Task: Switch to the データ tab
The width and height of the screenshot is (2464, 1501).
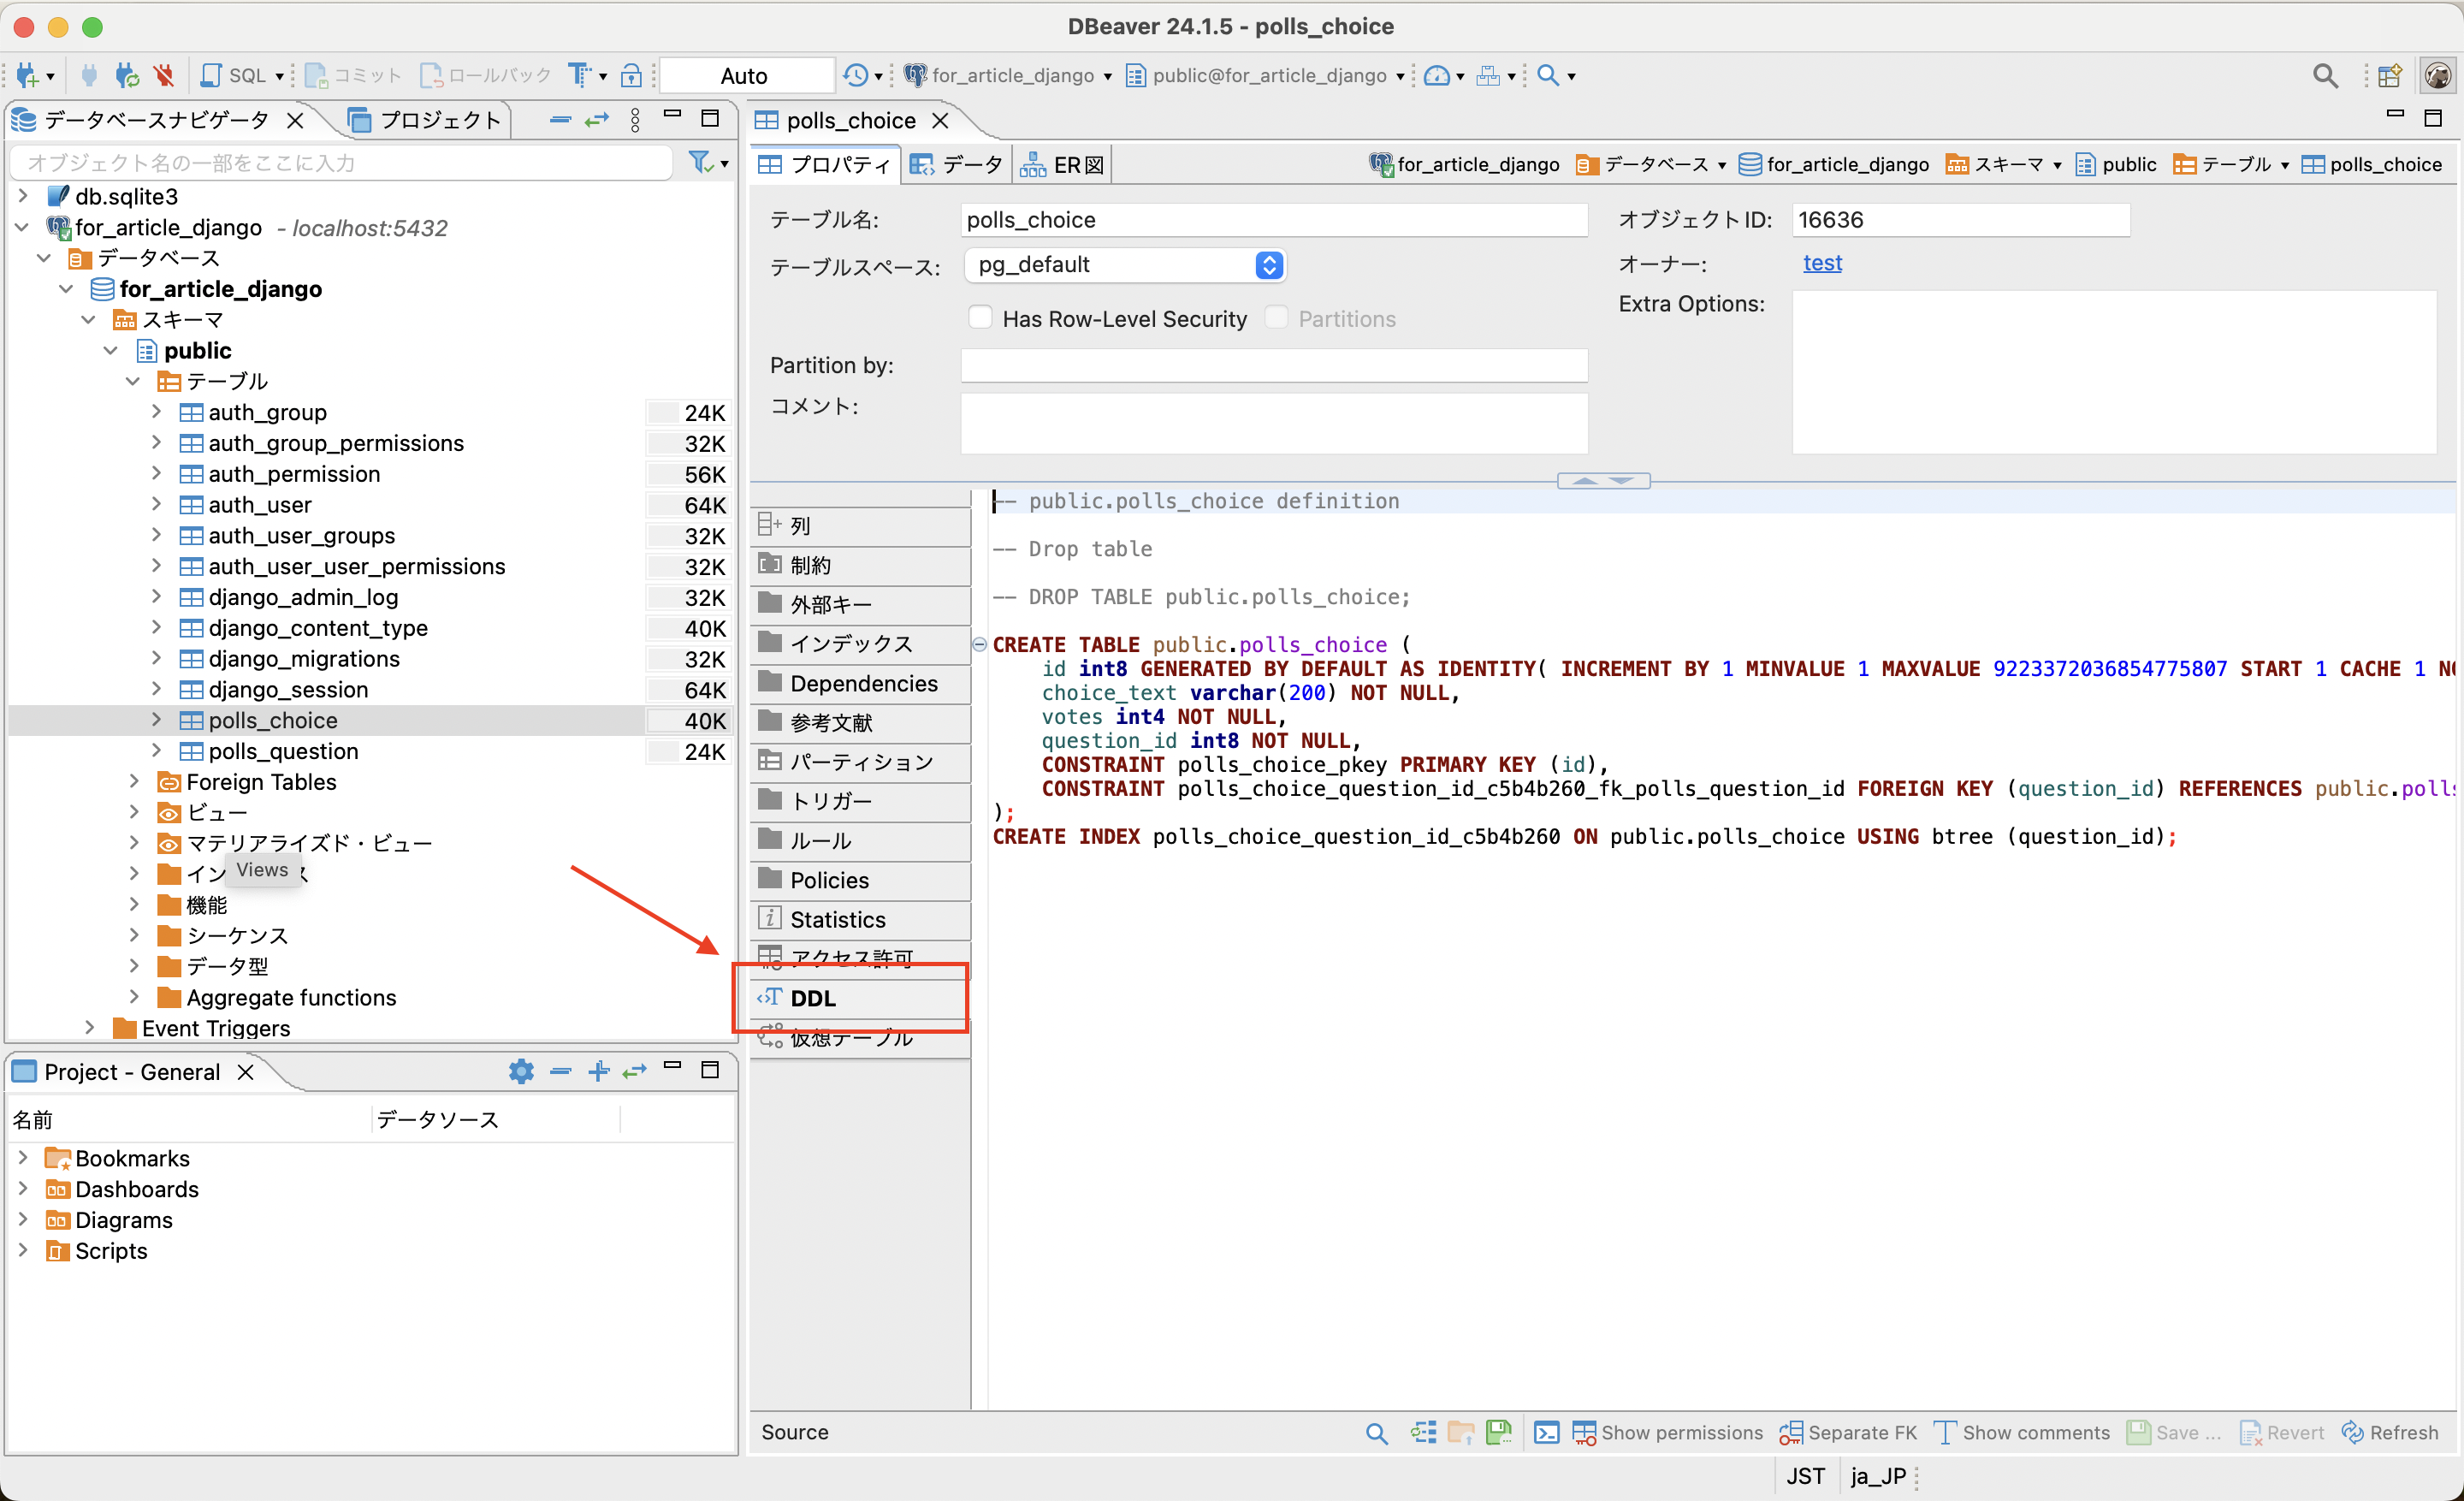Action: click(x=955, y=163)
